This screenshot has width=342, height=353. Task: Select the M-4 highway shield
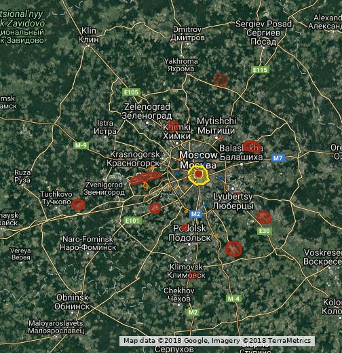coord(234,299)
